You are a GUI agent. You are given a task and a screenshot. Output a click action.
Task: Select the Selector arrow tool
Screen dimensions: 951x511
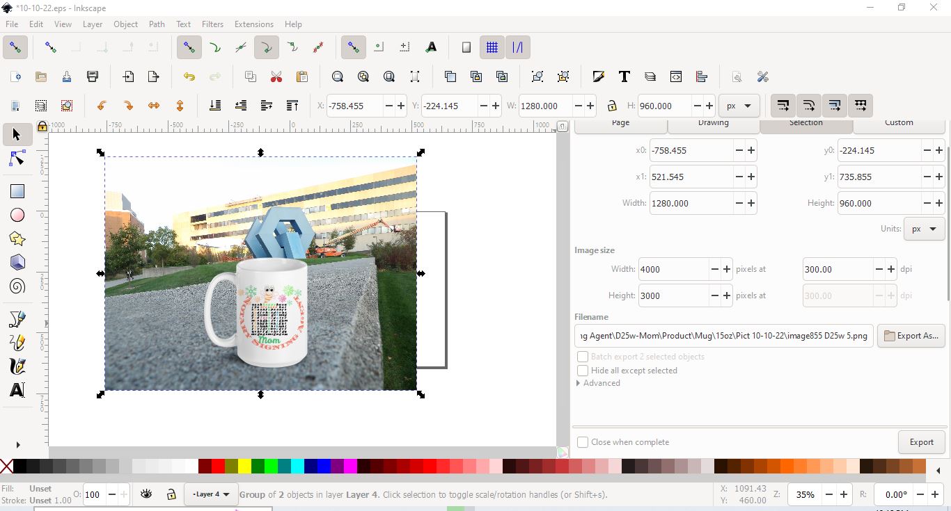[17, 135]
